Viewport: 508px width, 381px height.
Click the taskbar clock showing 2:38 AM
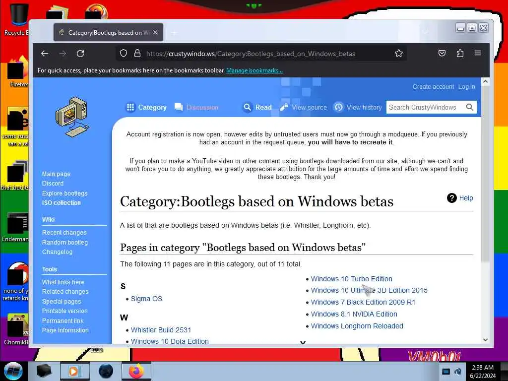click(x=483, y=372)
